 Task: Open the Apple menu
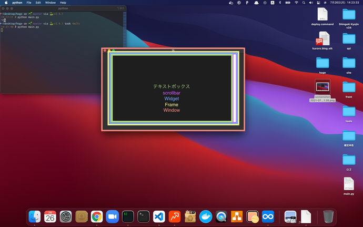coord(6,3)
